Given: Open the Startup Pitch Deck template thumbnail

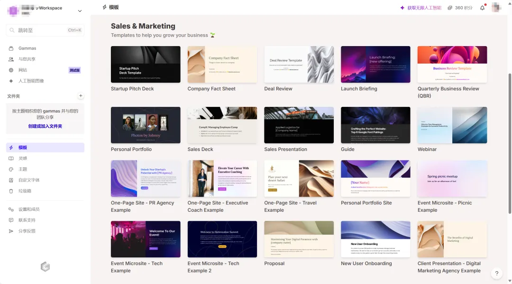Looking at the screenshot, I should pos(146,65).
